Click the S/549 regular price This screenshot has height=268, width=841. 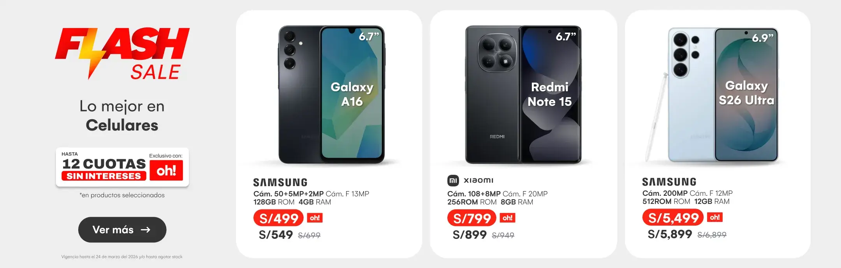[276, 235]
